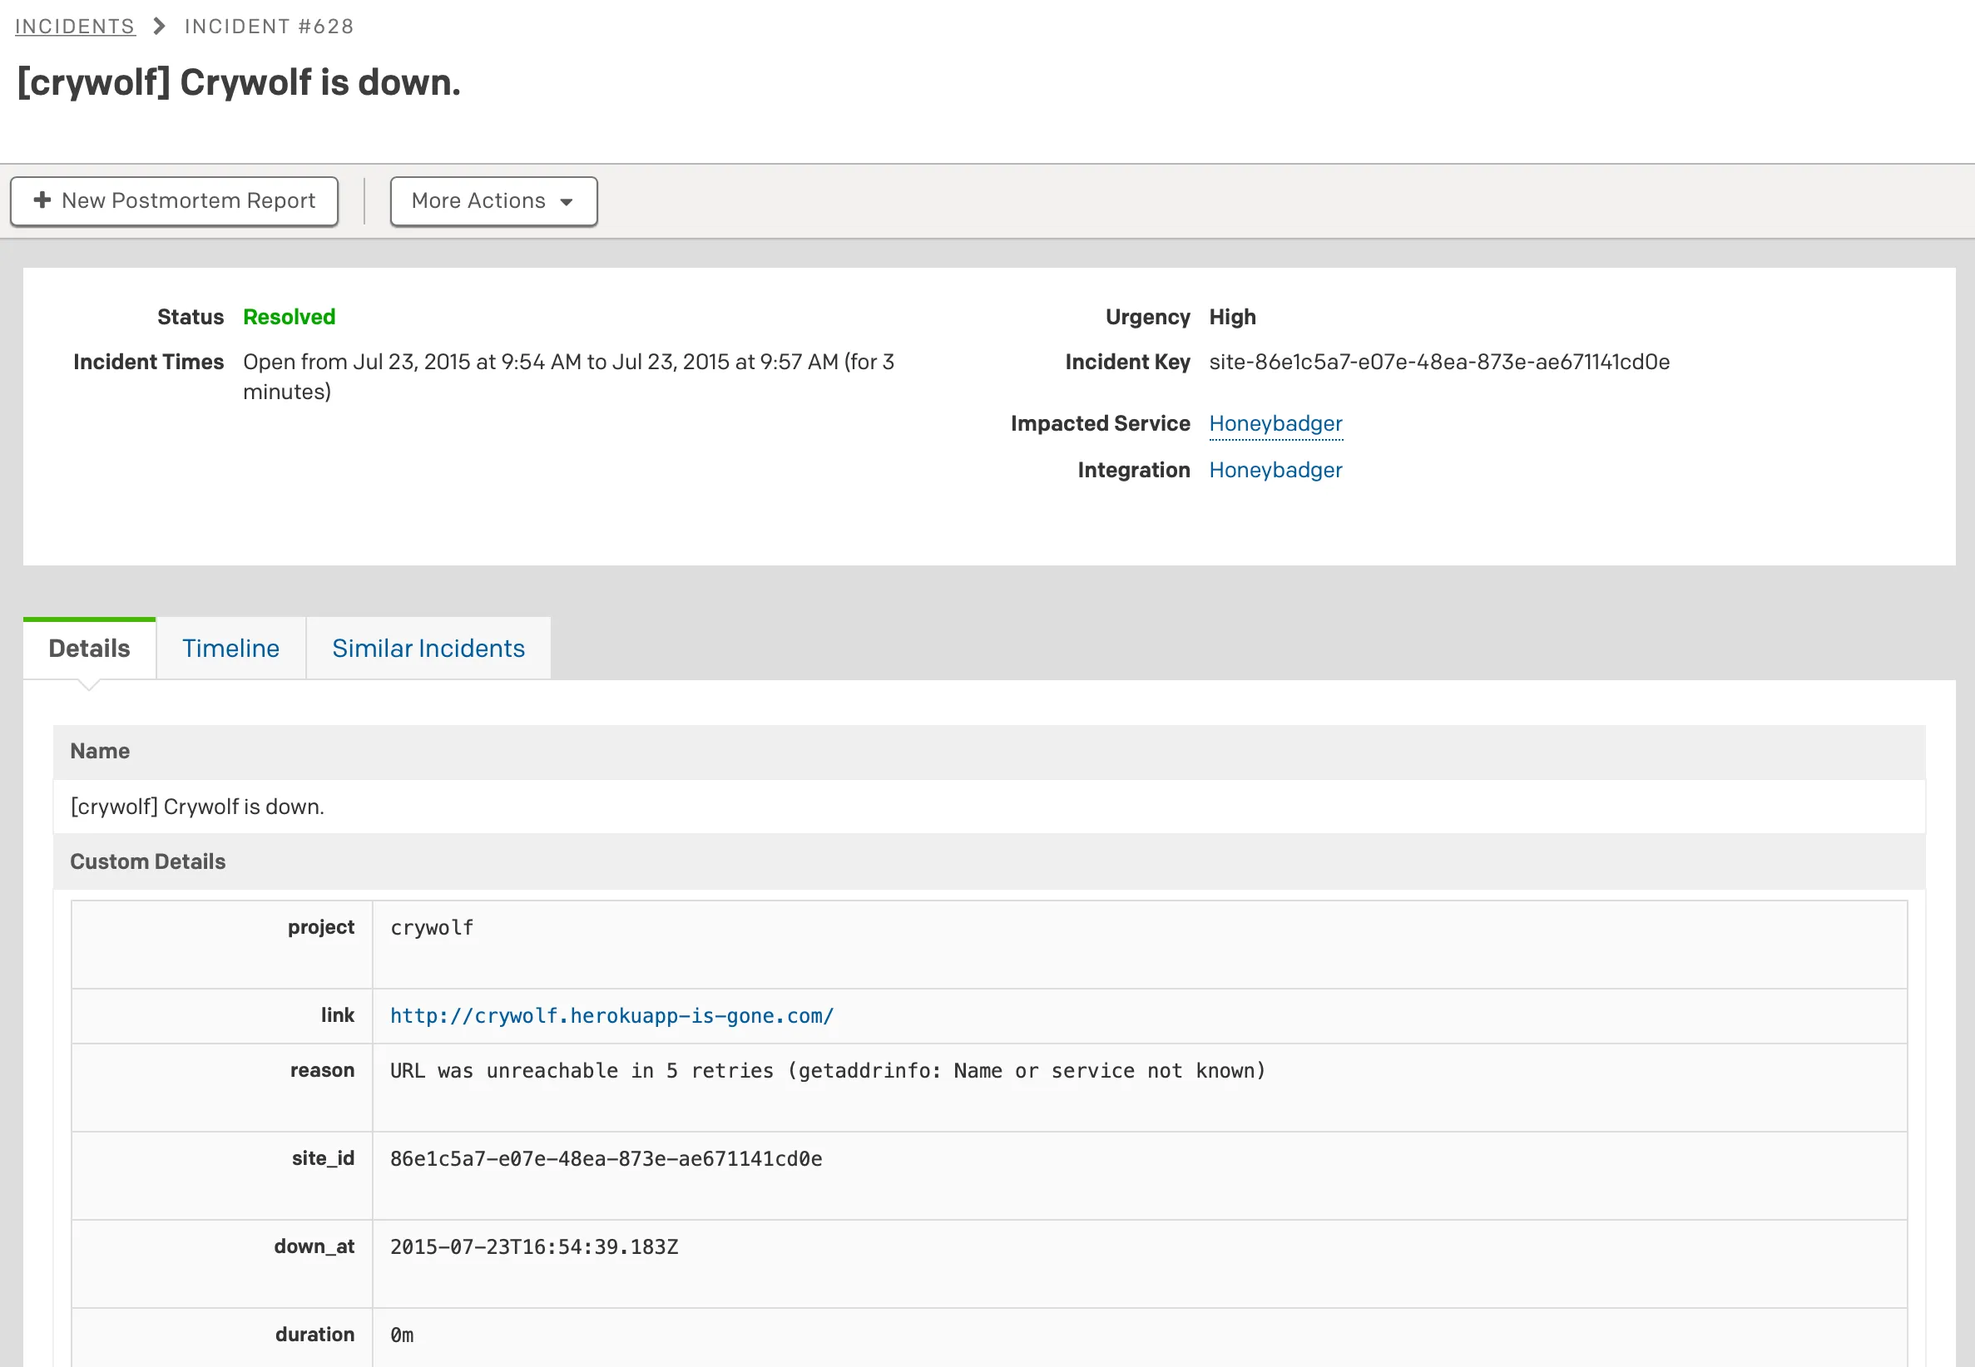Navigate back via the INCIDENTS breadcrumb
Screen dimensions: 1975x1367
click(75, 26)
